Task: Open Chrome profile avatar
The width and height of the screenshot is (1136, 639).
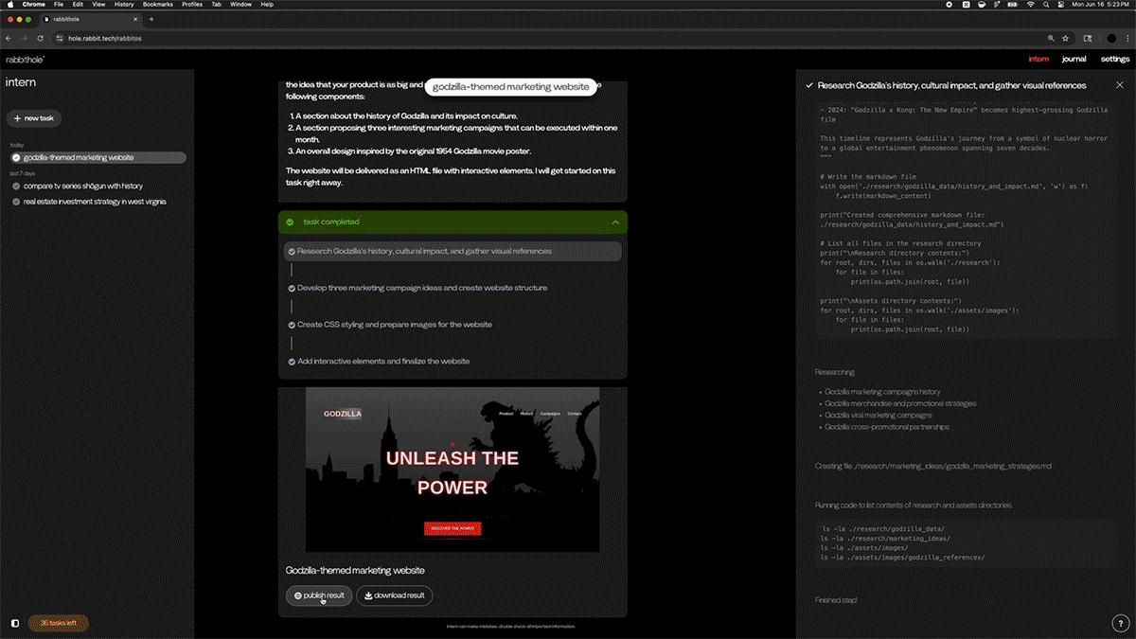Action: click(1111, 38)
